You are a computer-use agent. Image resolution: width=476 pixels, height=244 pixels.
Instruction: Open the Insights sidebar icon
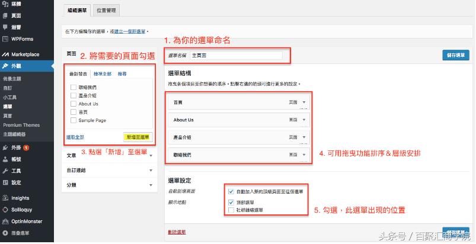(5, 198)
